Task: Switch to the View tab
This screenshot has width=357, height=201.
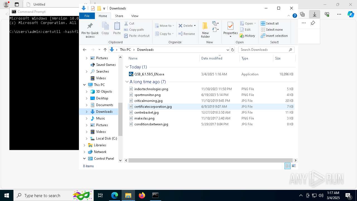Action: tap(135, 16)
